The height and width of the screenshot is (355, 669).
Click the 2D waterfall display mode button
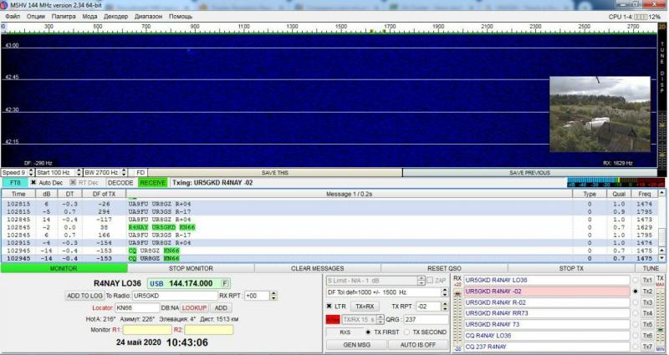(661, 27)
